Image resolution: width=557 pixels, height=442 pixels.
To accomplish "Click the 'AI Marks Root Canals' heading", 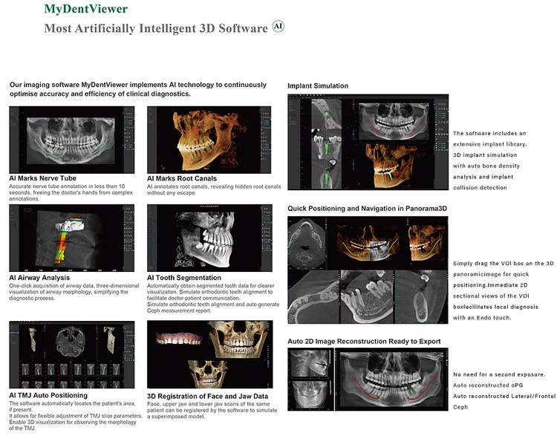I will tap(182, 179).
